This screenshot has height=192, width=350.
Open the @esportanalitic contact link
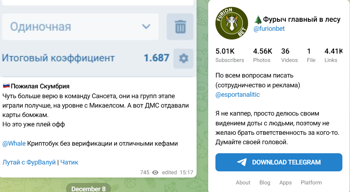pos(238,95)
